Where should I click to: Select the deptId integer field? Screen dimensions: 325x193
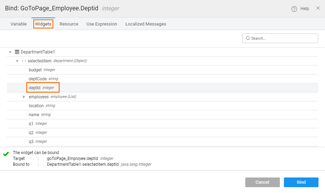(x=35, y=88)
